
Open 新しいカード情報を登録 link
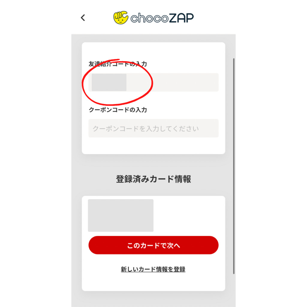point(153,269)
